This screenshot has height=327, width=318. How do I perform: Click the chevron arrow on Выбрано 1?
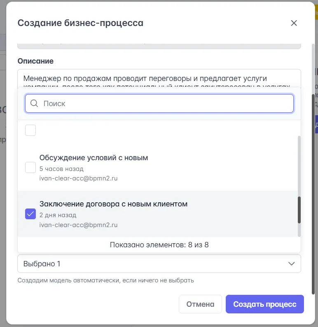coord(292,263)
